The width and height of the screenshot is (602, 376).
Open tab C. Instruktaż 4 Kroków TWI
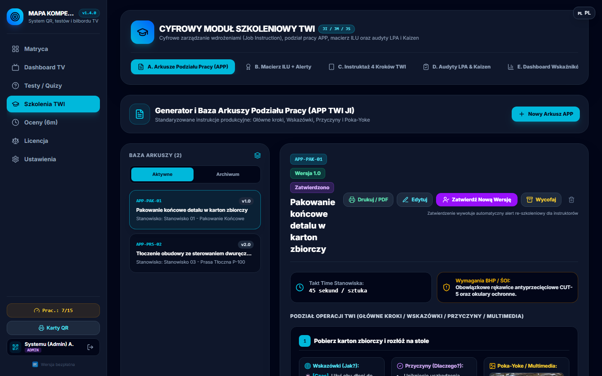(367, 67)
